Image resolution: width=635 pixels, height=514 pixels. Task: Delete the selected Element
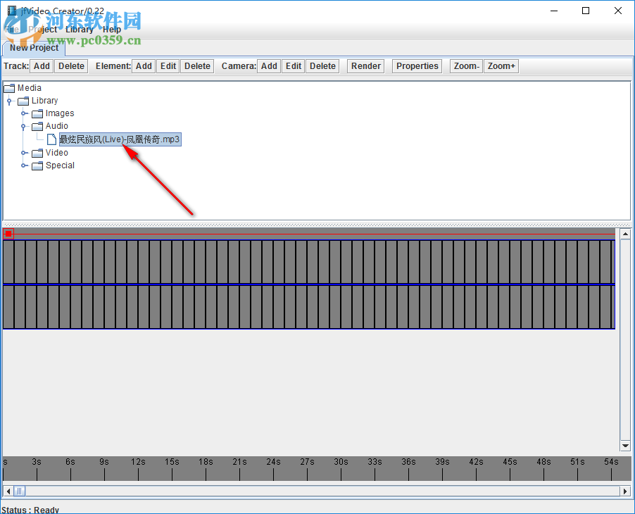pos(196,65)
